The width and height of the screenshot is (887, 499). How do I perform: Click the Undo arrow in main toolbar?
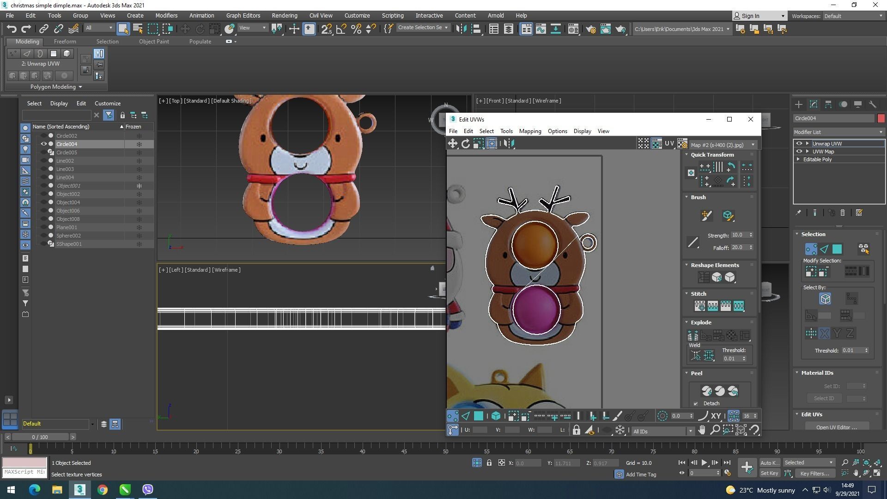(x=12, y=29)
